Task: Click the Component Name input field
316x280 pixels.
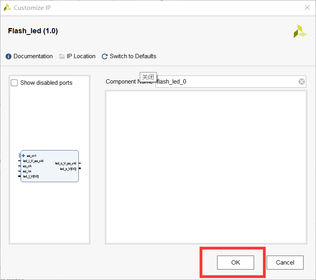Action: [231, 82]
